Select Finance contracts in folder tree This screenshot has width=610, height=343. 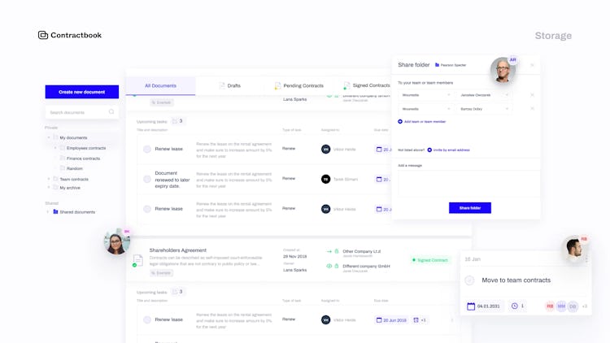click(x=83, y=158)
